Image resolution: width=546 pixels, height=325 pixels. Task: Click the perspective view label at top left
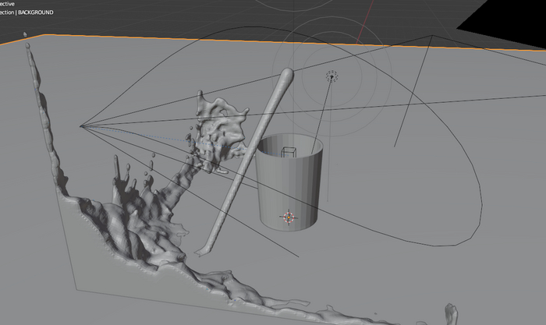8,4
